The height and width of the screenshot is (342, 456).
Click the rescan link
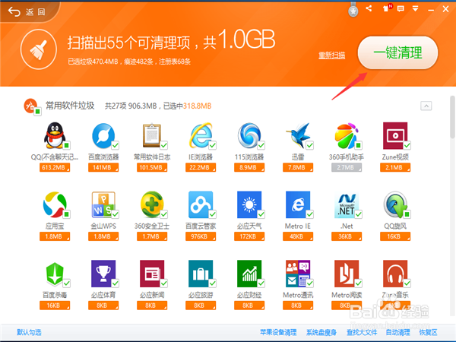click(332, 55)
